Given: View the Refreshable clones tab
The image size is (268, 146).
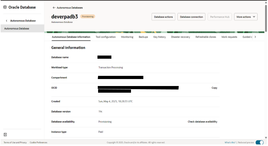Looking at the screenshot, I should 206,37.
